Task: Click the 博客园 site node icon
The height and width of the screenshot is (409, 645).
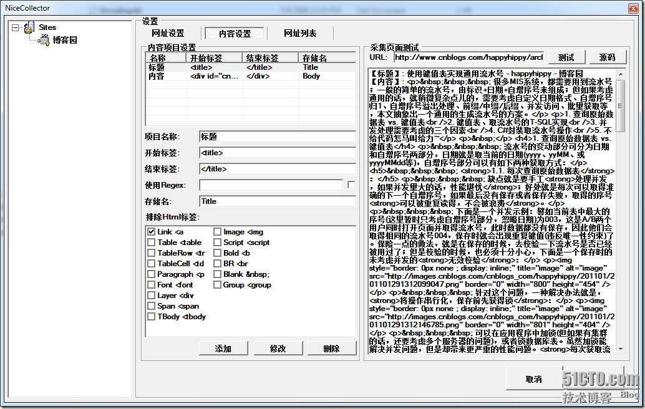Action: [44, 40]
